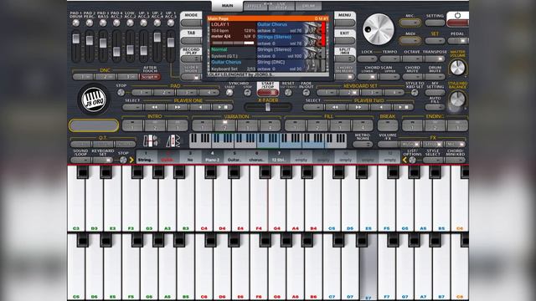Click the JS ORG logo icon

click(94, 99)
